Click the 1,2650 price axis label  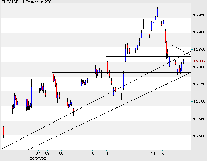(x=199, y=119)
